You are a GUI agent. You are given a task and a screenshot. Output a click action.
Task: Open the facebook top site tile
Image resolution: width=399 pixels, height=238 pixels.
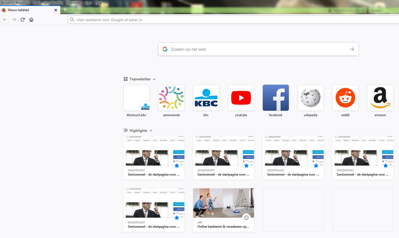click(x=276, y=98)
